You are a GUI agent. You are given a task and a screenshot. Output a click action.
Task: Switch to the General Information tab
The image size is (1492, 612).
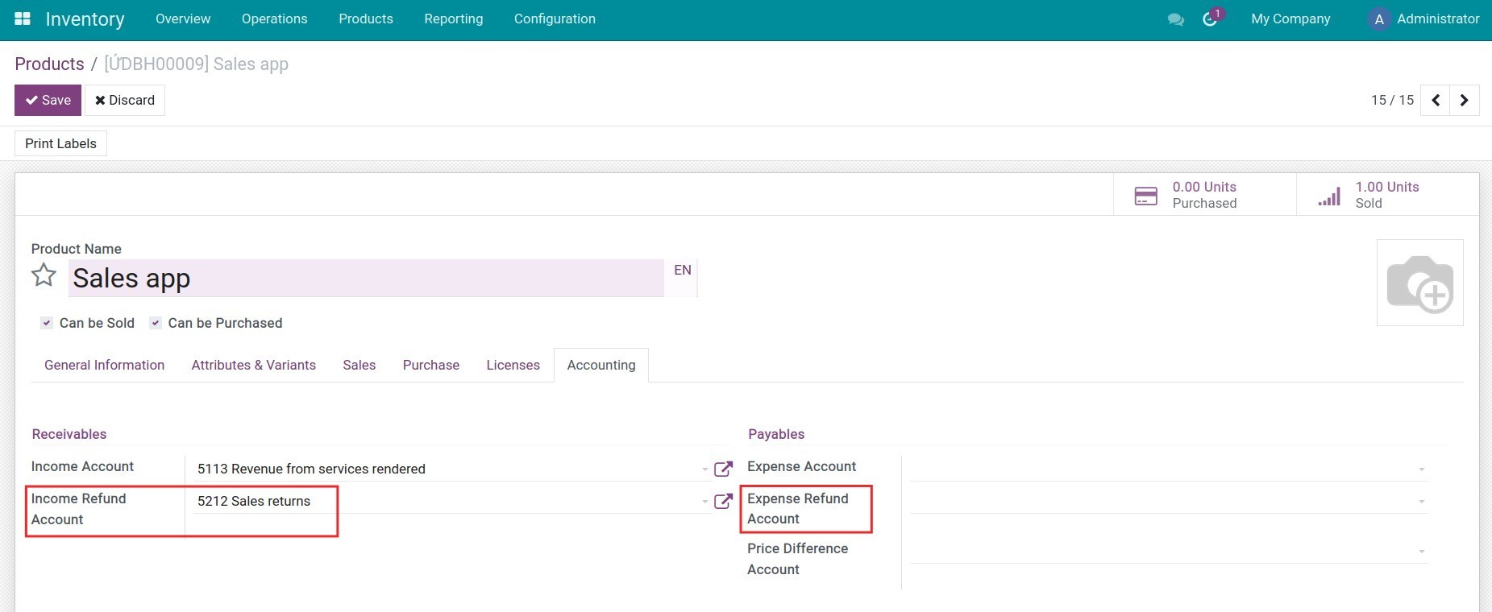(104, 365)
